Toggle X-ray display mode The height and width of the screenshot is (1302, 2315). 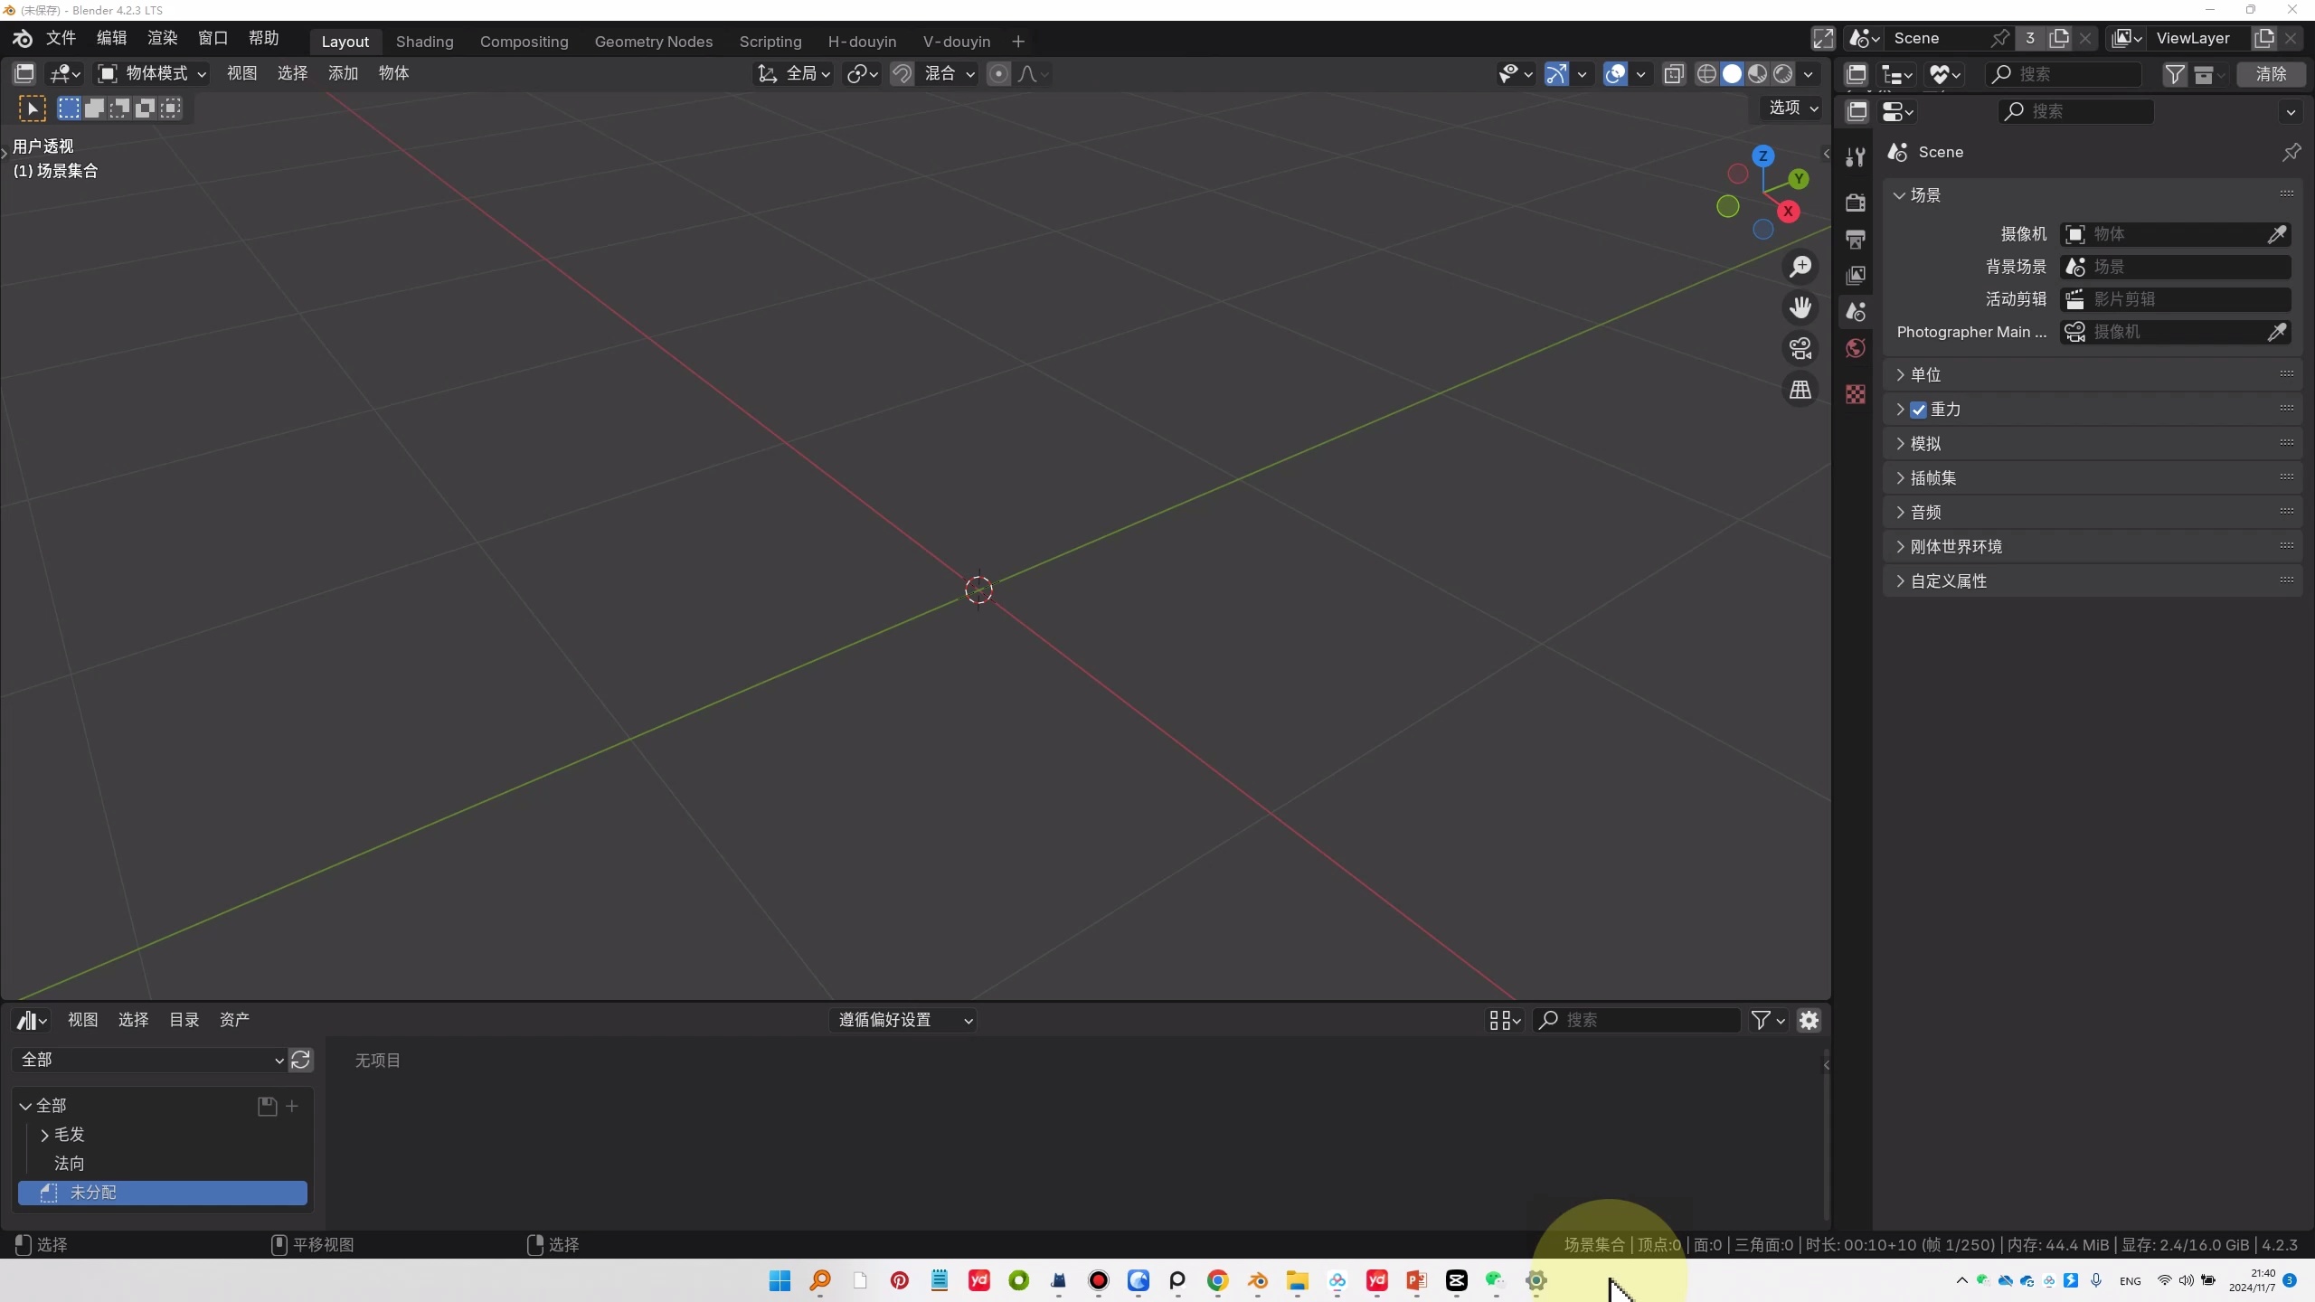pos(1674,74)
